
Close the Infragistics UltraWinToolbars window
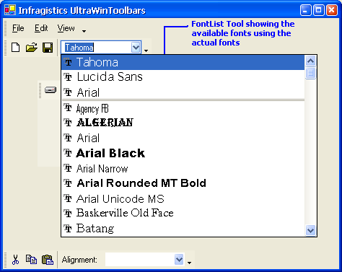(332, 10)
